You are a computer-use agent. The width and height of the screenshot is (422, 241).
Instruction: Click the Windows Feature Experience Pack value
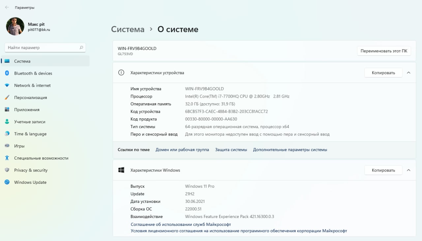[230, 216]
